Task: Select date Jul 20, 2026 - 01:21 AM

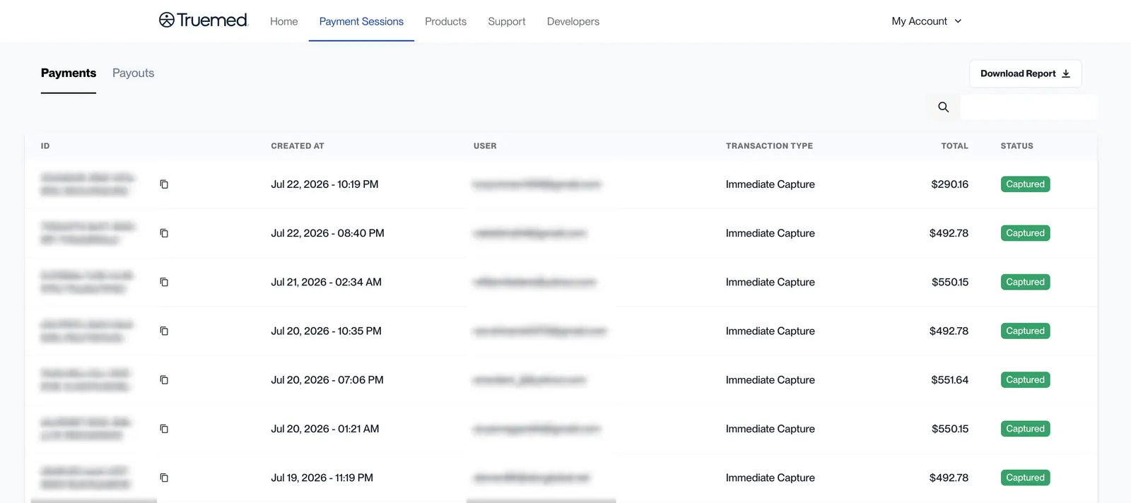Action: [x=325, y=429]
